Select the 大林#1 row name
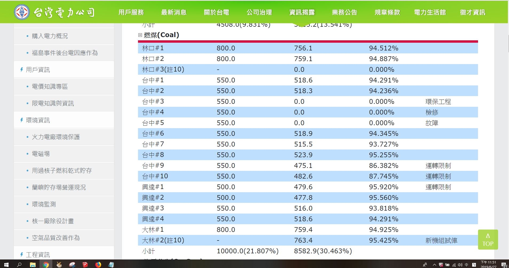The height and width of the screenshot is (268, 509). [x=153, y=230]
